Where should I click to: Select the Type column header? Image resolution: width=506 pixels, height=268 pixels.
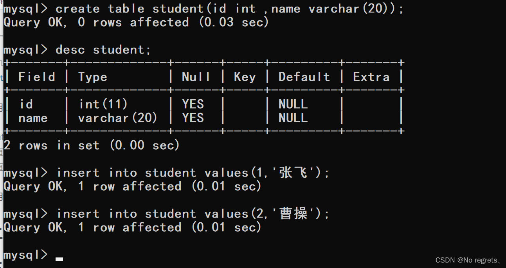[93, 77]
